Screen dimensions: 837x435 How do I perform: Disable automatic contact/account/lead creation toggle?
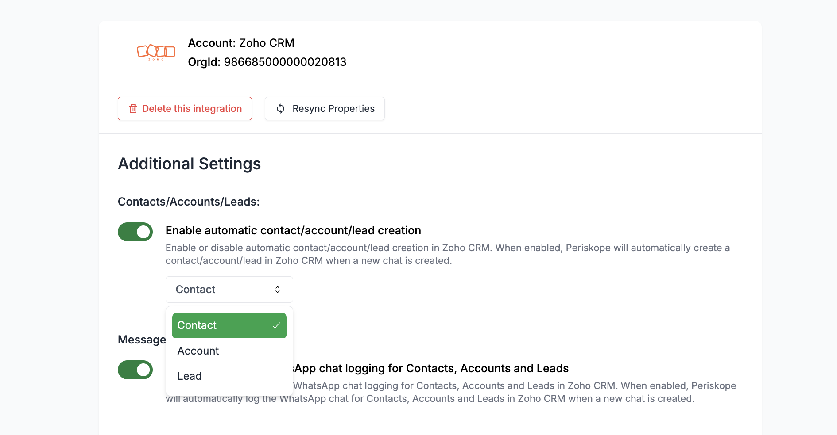(136, 232)
